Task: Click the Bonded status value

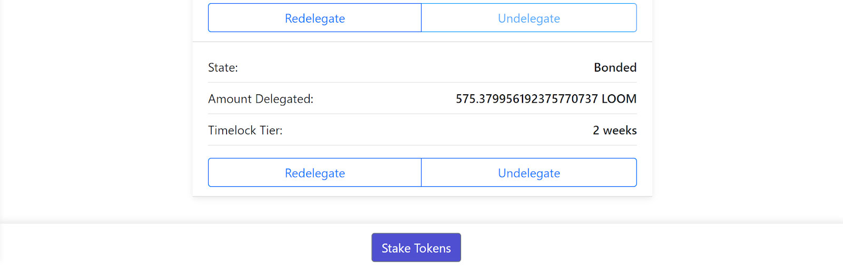Action: coord(615,67)
